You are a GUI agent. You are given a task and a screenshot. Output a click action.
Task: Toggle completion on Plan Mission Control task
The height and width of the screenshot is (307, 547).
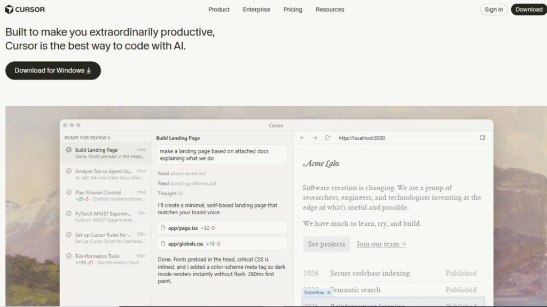pyautogui.click(x=68, y=192)
